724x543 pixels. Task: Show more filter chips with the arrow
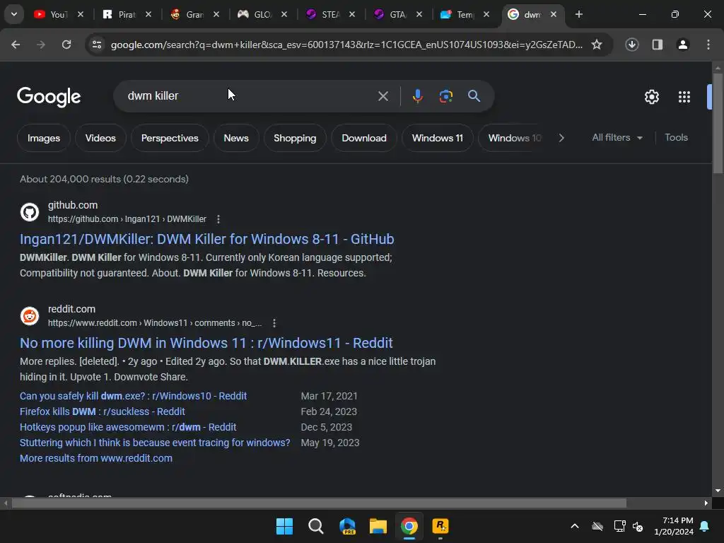click(x=561, y=138)
